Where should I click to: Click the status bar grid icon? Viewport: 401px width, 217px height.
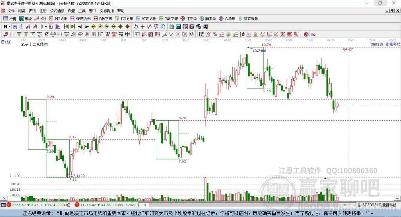click(3, 205)
